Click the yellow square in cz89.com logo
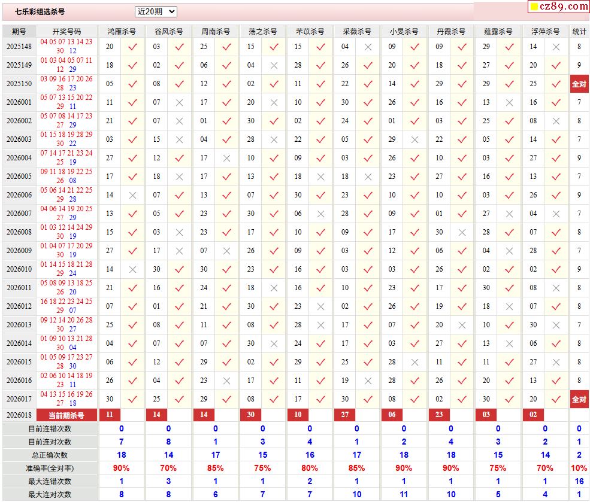 pos(533,7)
